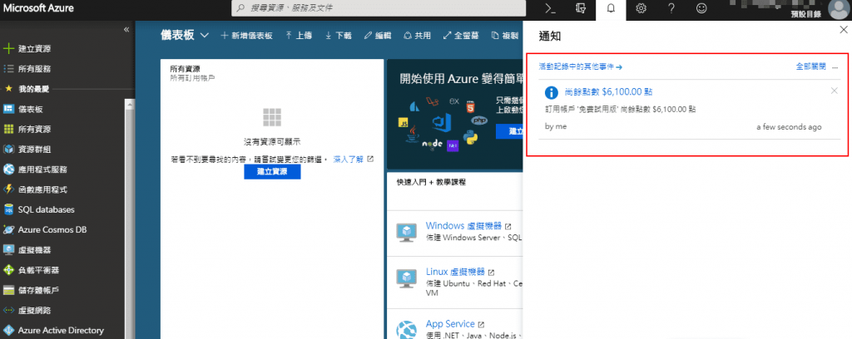
Task: Click the App Service tile icon
Action: click(406, 329)
